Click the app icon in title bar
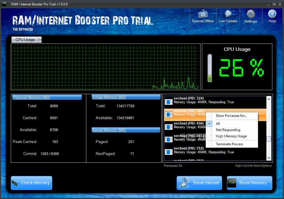Screen dimensions: 284x199 pos(4,4)
